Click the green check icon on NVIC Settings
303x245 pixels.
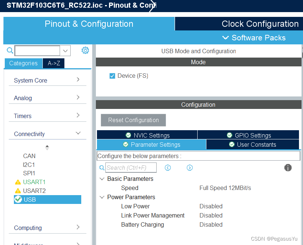[128, 135]
